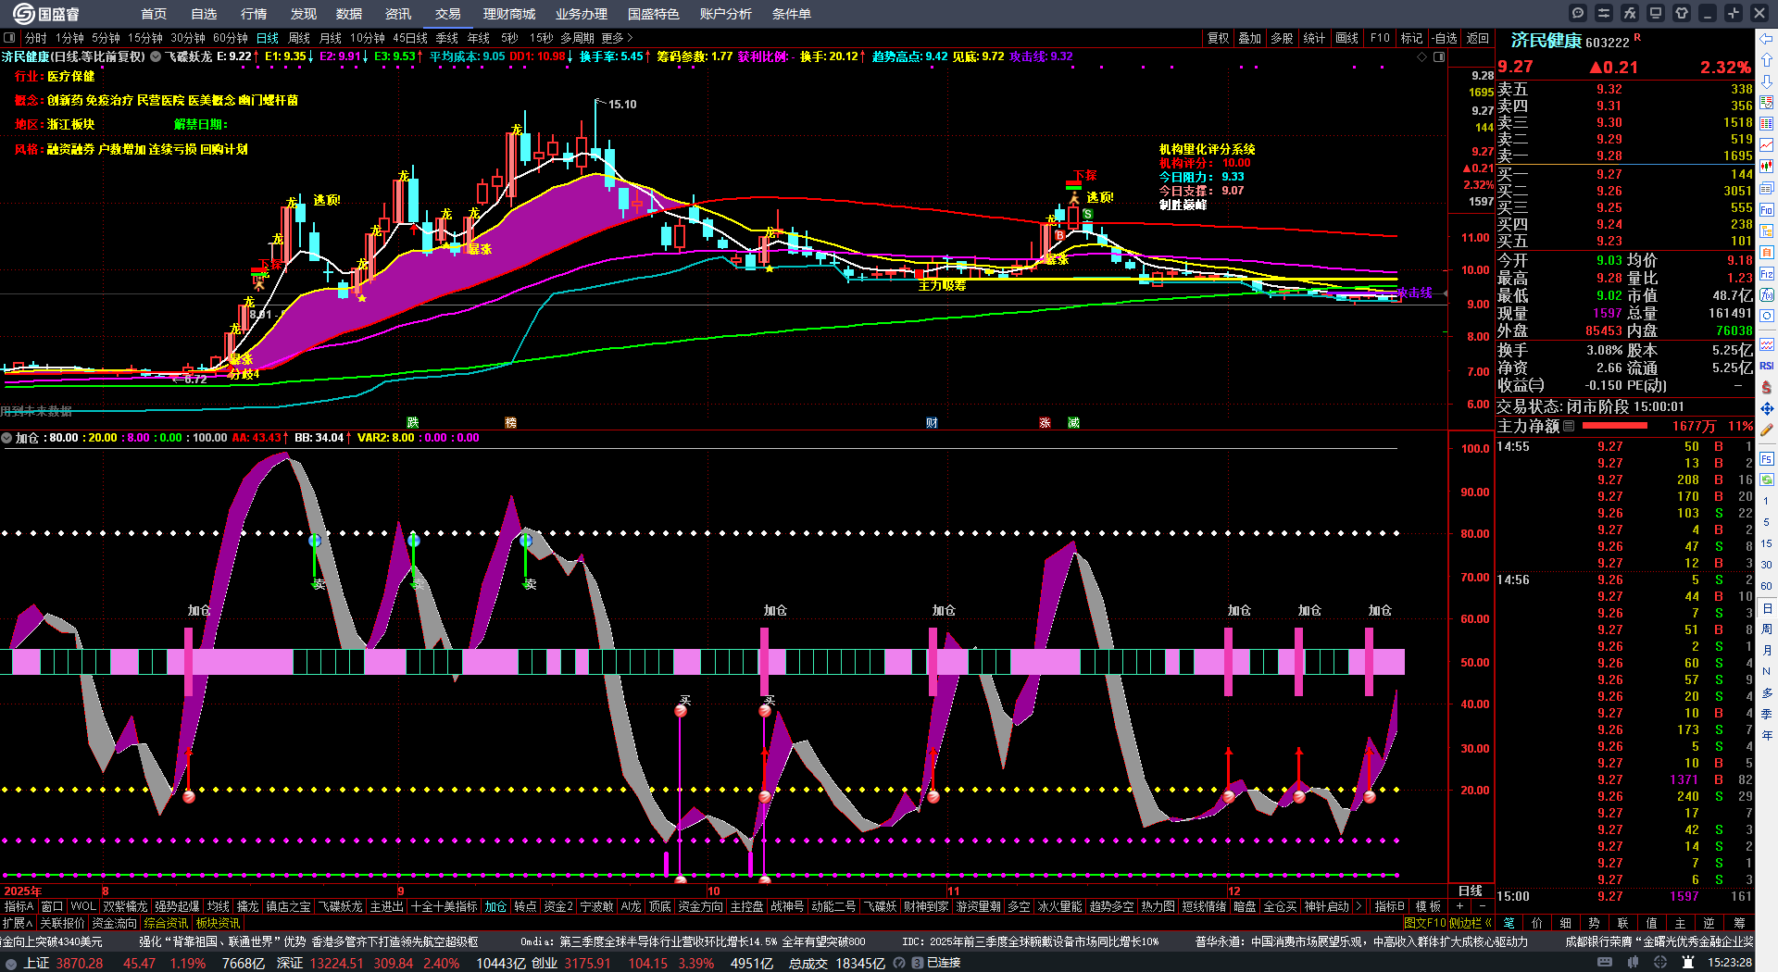This screenshot has width=1778, height=972.
Task: Toggle the 统计 statistics button
Action: tap(1314, 38)
